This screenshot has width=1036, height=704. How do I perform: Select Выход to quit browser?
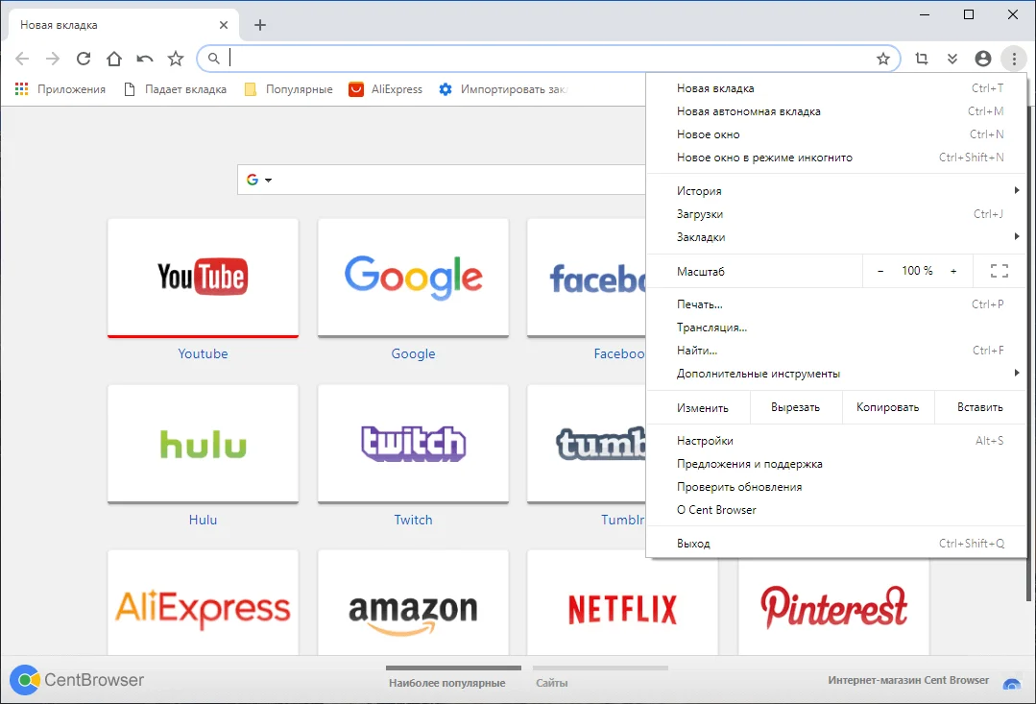(x=836, y=544)
